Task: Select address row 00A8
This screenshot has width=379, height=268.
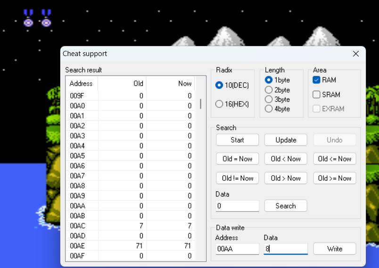Action: click(x=130, y=186)
